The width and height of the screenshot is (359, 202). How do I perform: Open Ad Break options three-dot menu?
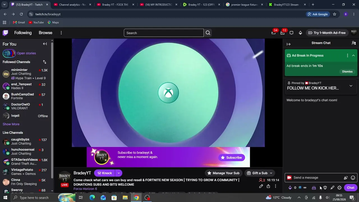pos(348,56)
